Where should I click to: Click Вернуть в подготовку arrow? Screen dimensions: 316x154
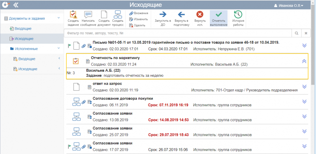pos(181,14)
